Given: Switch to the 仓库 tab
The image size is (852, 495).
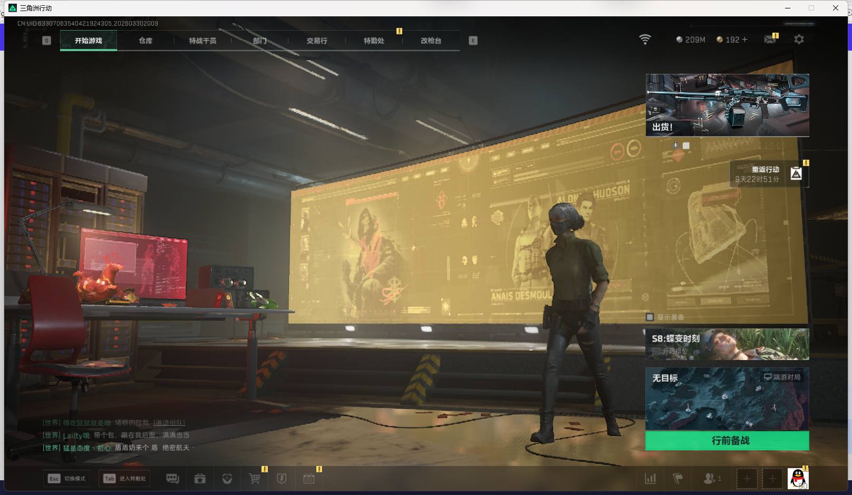Looking at the screenshot, I should click(x=146, y=41).
